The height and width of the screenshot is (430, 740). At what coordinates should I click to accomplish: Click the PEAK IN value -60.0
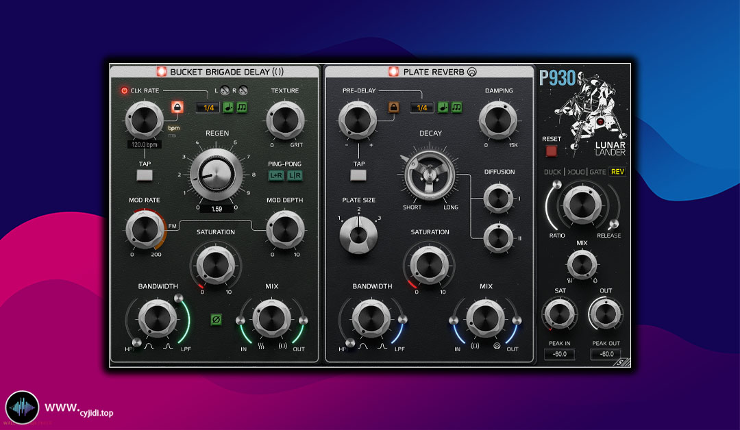559,354
